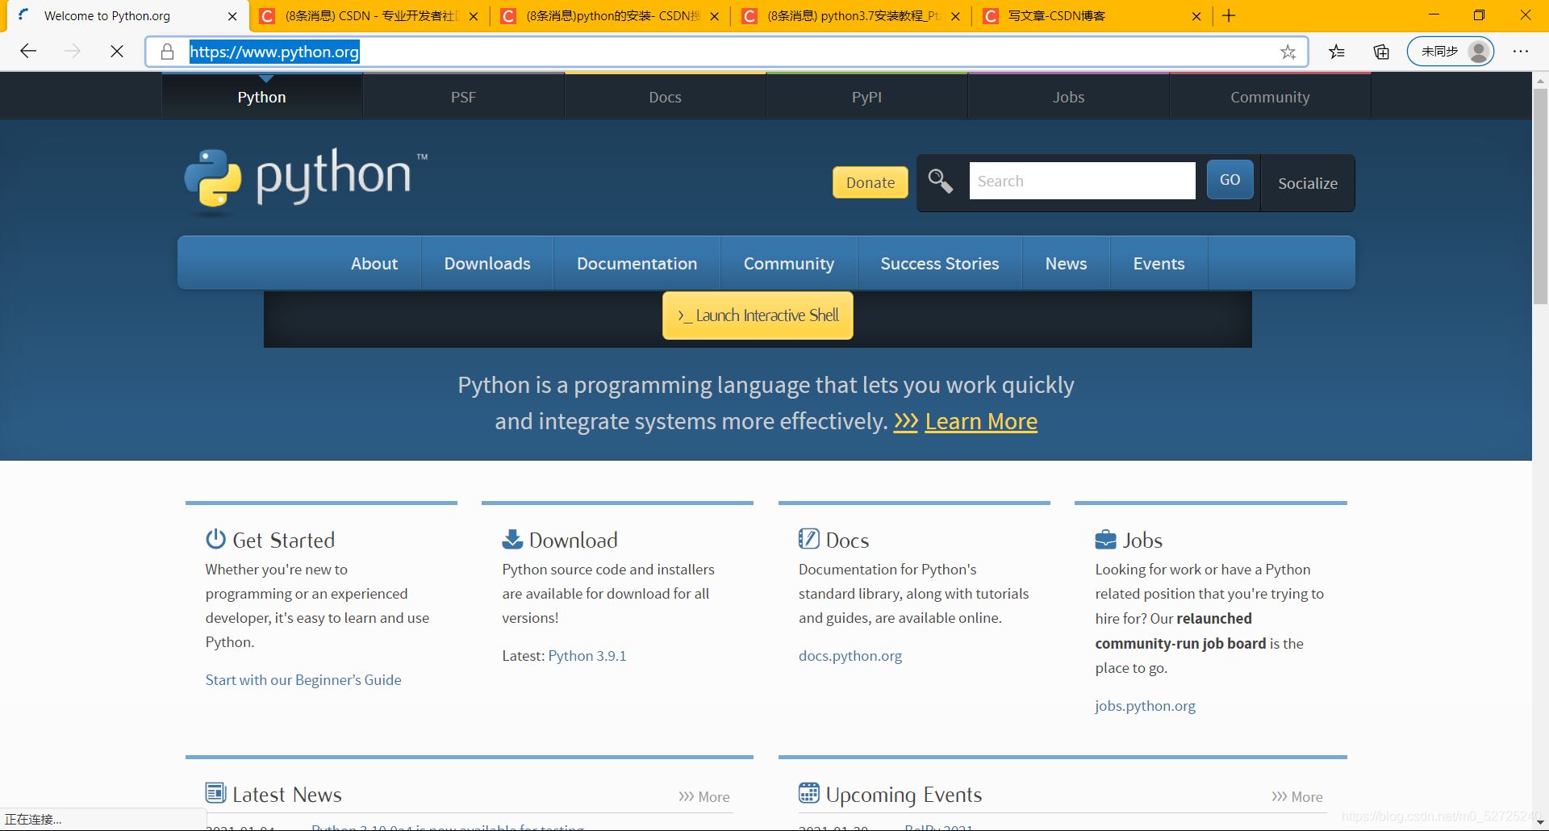The height and width of the screenshot is (831, 1549).
Task: Open the Docs top navigation tab
Action: click(666, 97)
